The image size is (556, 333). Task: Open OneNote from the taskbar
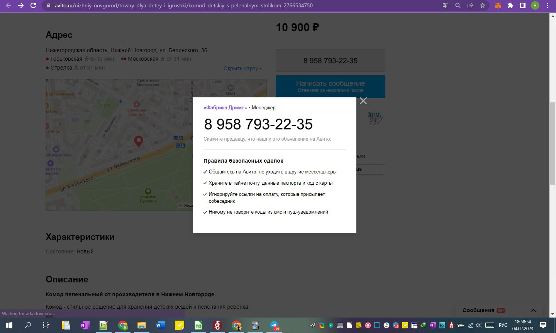pos(85,325)
